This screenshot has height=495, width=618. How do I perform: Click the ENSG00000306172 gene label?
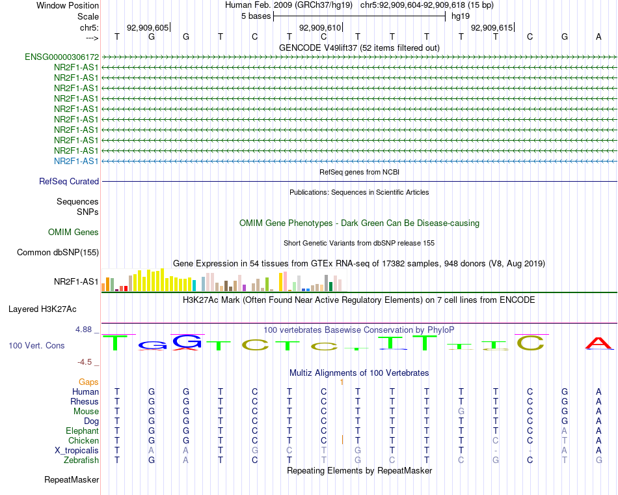tap(62, 57)
